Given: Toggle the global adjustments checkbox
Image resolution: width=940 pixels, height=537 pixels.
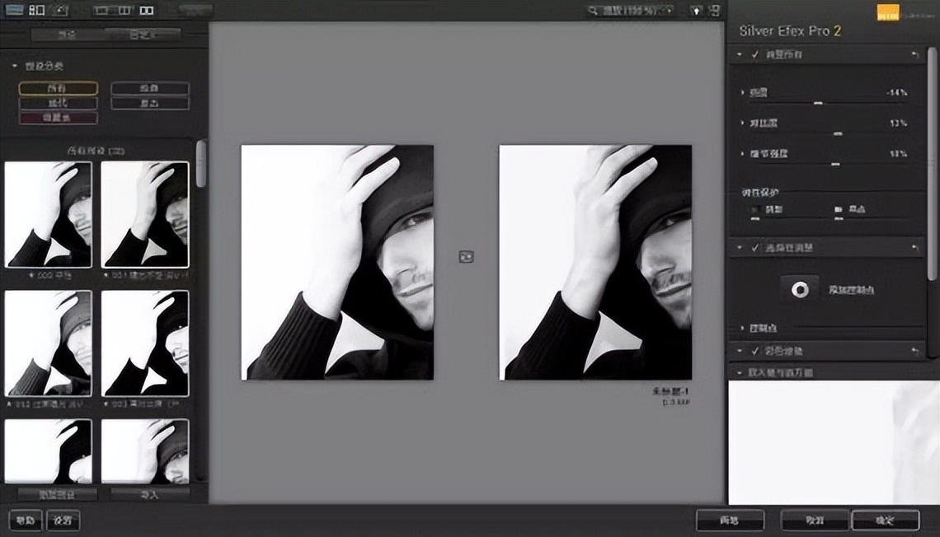Looking at the screenshot, I should (755, 54).
